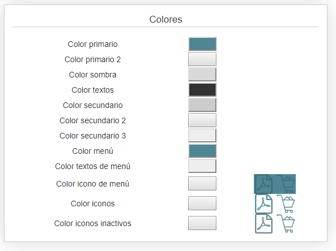Click the PDF icon beside Color iconos inactivos
This screenshot has width=336, height=251.
[264, 223]
